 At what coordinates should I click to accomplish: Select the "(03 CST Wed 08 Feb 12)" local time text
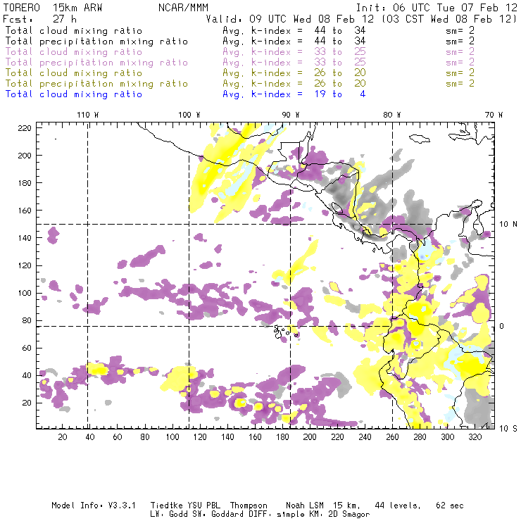pyautogui.click(x=449, y=19)
